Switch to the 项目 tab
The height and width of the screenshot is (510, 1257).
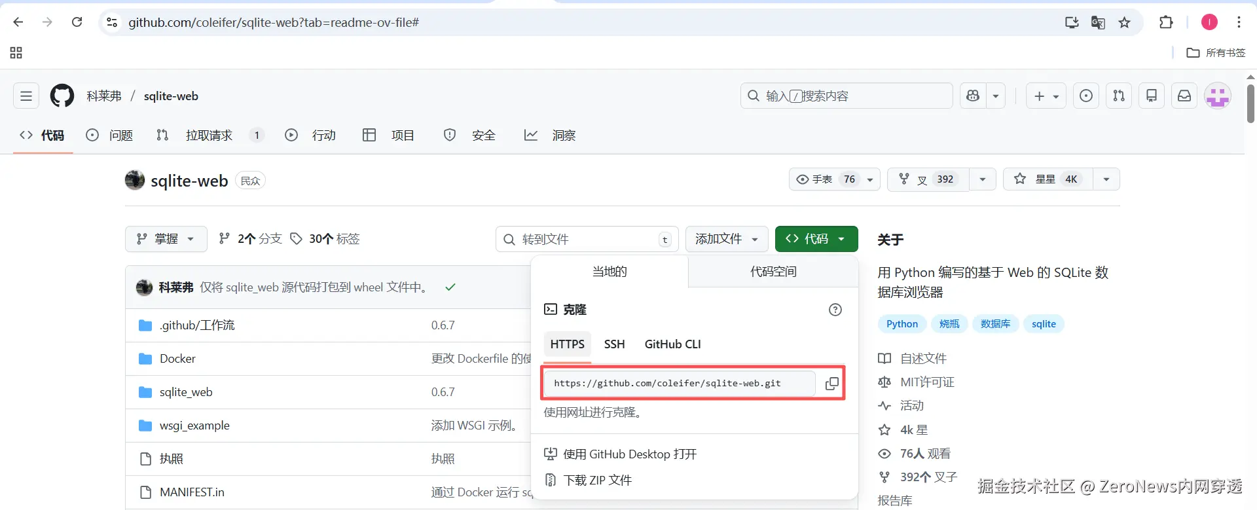click(389, 136)
